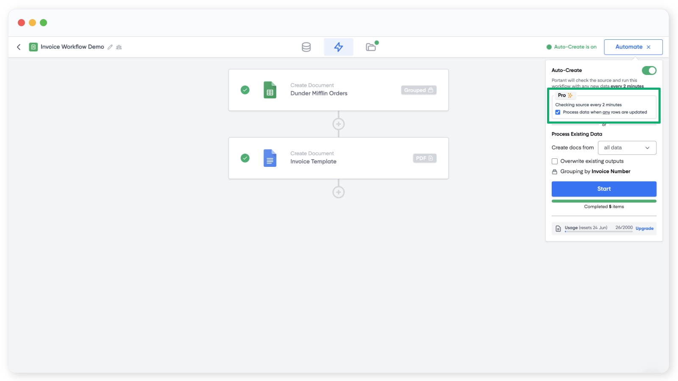Click the Grouped badge on Dunder Mifflin Orders
678x381 pixels.
(418, 90)
